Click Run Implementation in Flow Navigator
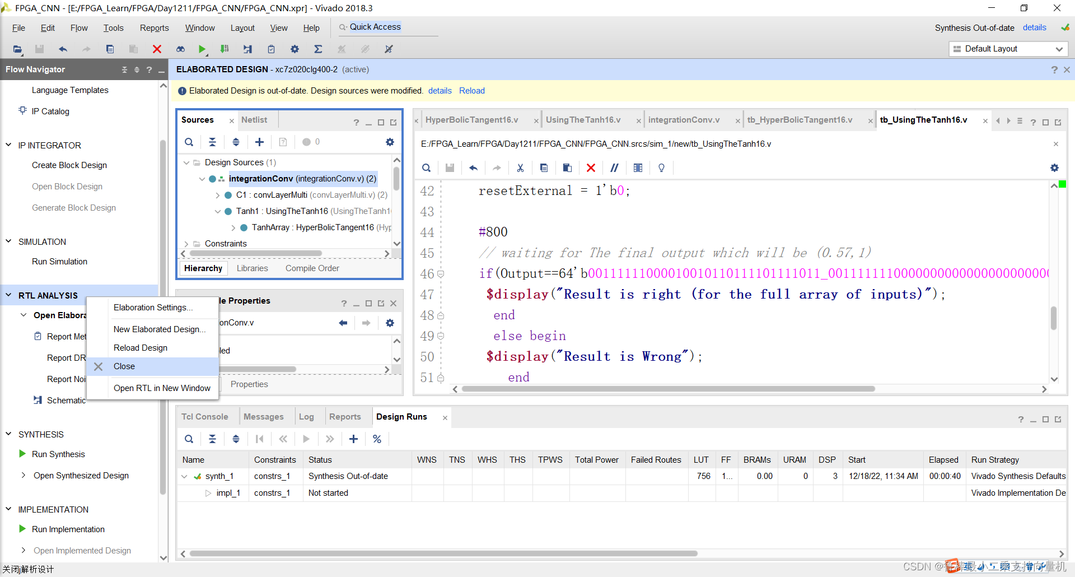Viewport: 1075px width, 577px height. (68, 529)
